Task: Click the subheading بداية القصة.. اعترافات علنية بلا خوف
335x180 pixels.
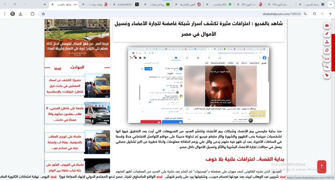Action: pyautogui.click(x=245, y=159)
